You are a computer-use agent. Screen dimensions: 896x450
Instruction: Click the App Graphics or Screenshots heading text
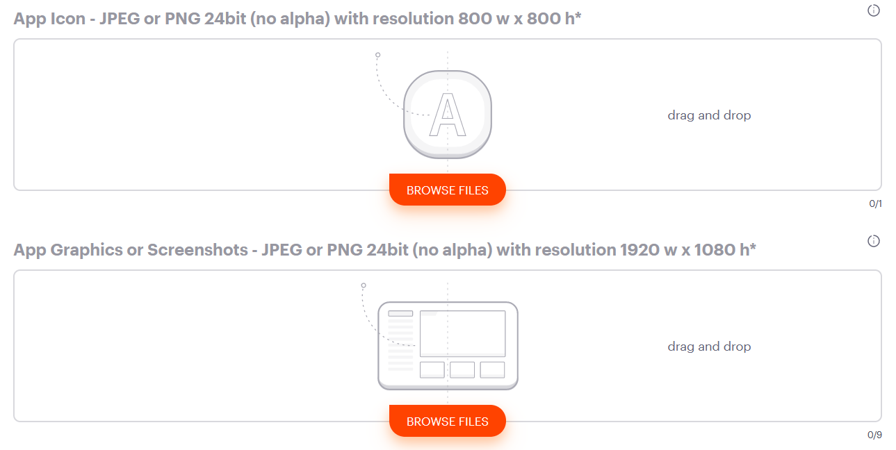click(385, 249)
